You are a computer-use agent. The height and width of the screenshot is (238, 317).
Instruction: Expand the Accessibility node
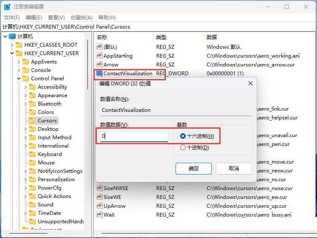26,87
